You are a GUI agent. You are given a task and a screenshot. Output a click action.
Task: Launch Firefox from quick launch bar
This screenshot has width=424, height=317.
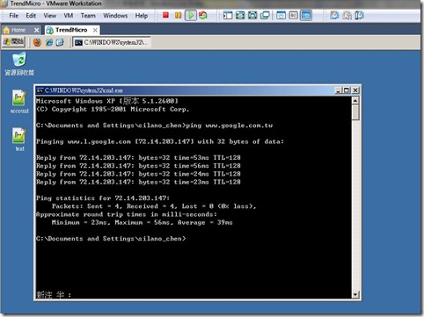pos(37,42)
